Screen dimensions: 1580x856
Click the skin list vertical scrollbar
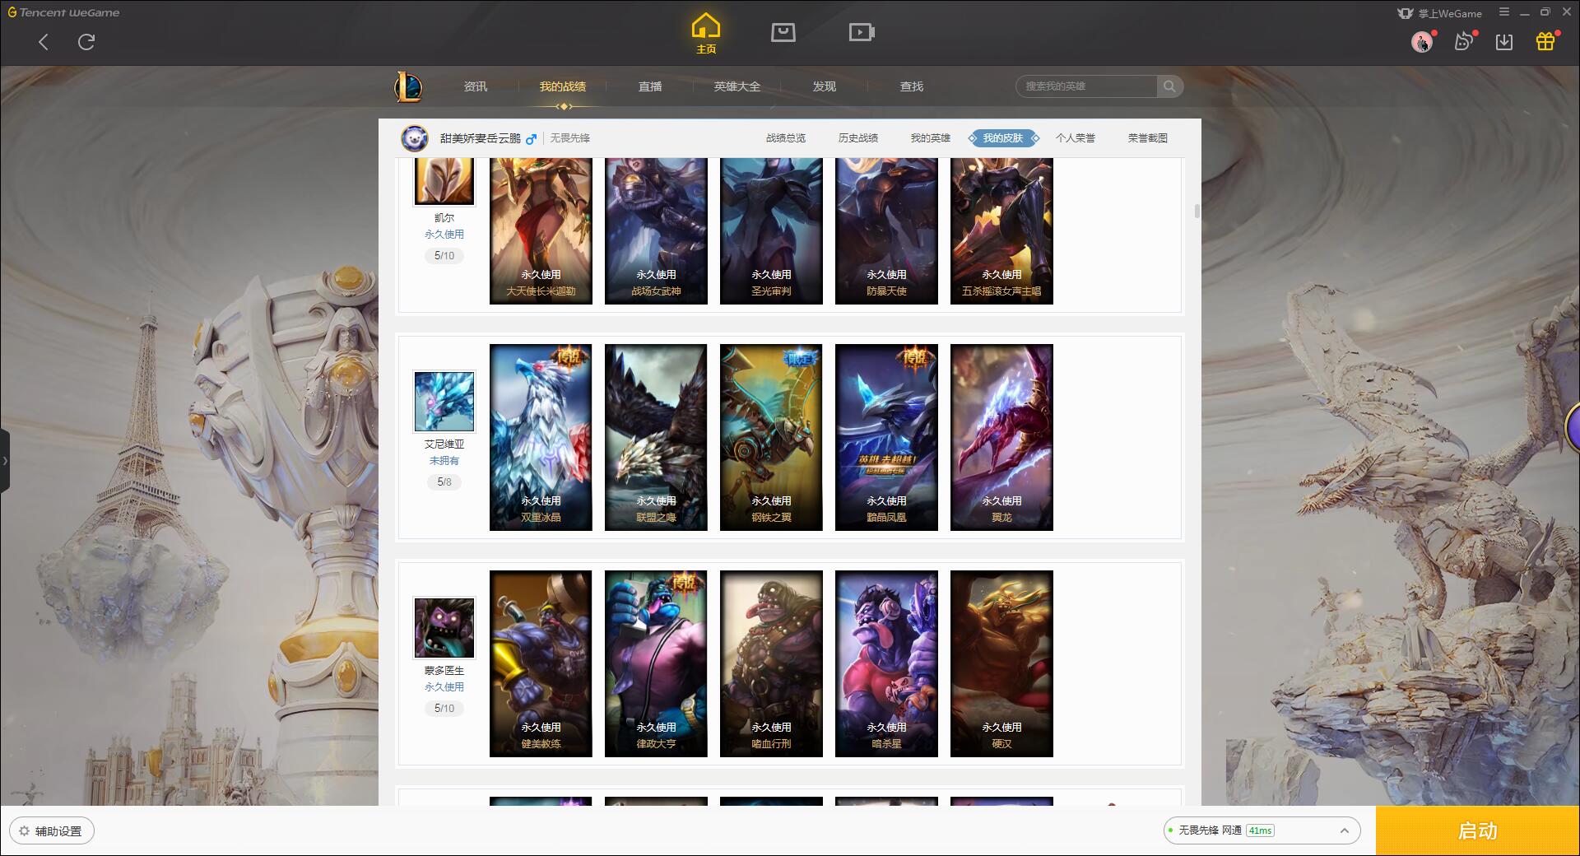click(1197, 212)
